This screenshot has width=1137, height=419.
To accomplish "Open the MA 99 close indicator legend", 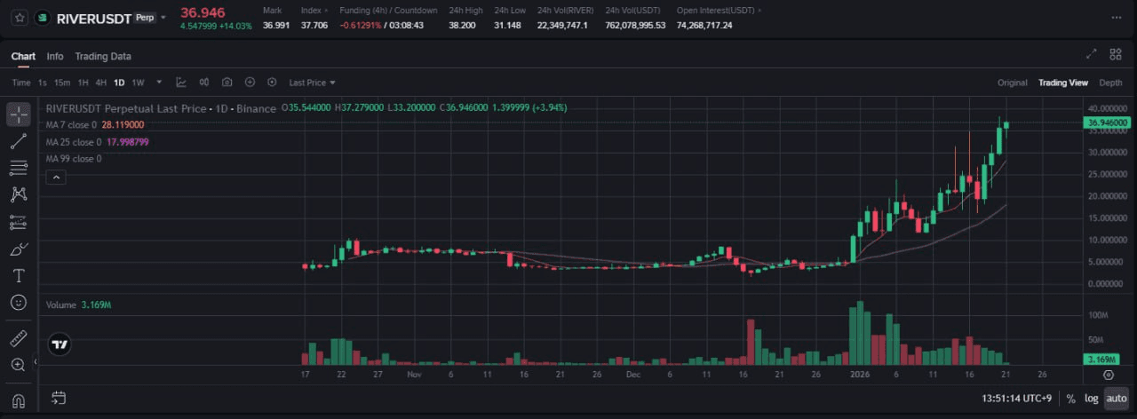I will pos(74,159).
